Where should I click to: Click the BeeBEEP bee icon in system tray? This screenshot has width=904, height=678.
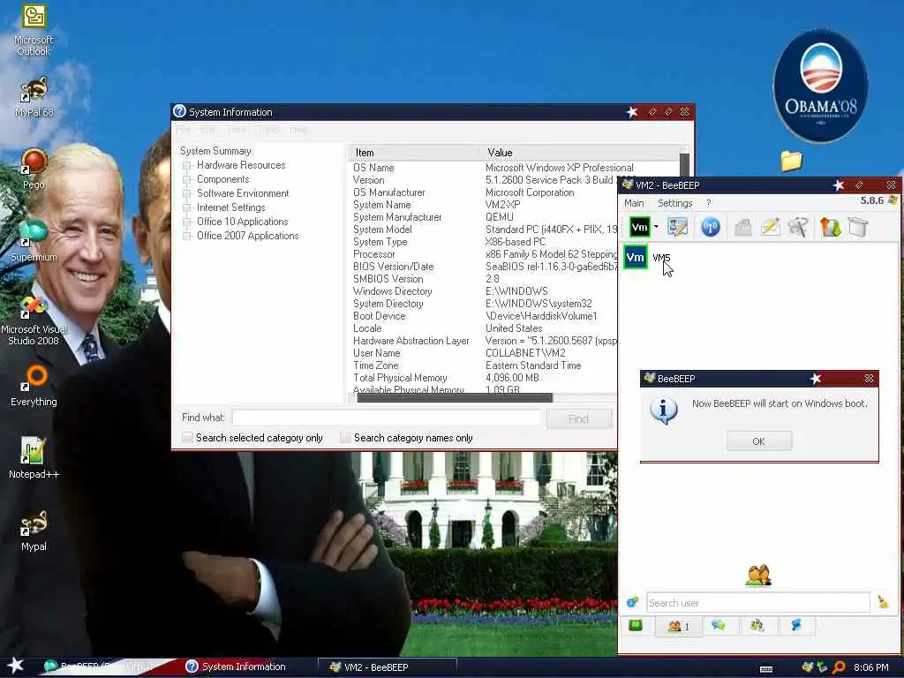point(807,667)
